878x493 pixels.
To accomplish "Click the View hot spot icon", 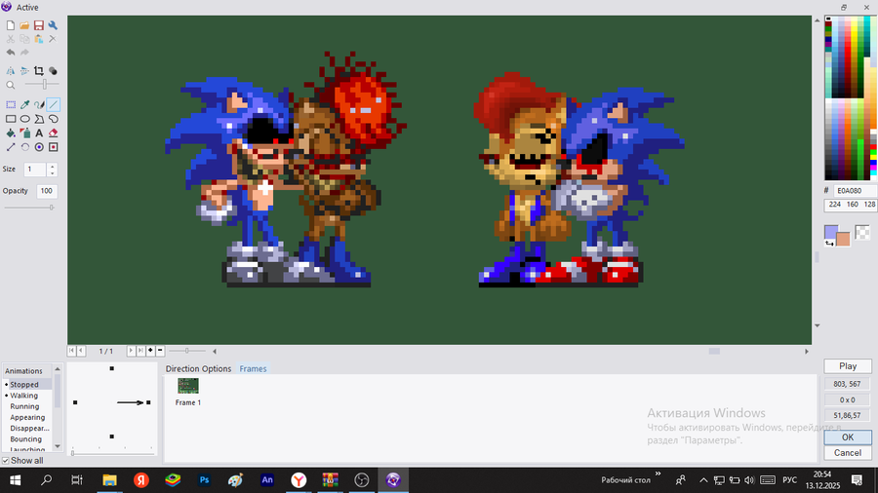I will click(x=39, y=147).
